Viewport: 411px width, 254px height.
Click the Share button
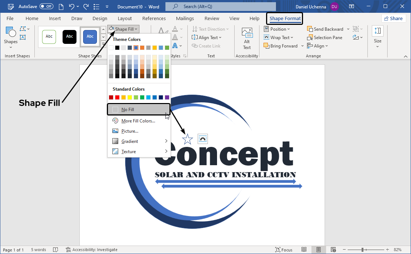[393, 18]
